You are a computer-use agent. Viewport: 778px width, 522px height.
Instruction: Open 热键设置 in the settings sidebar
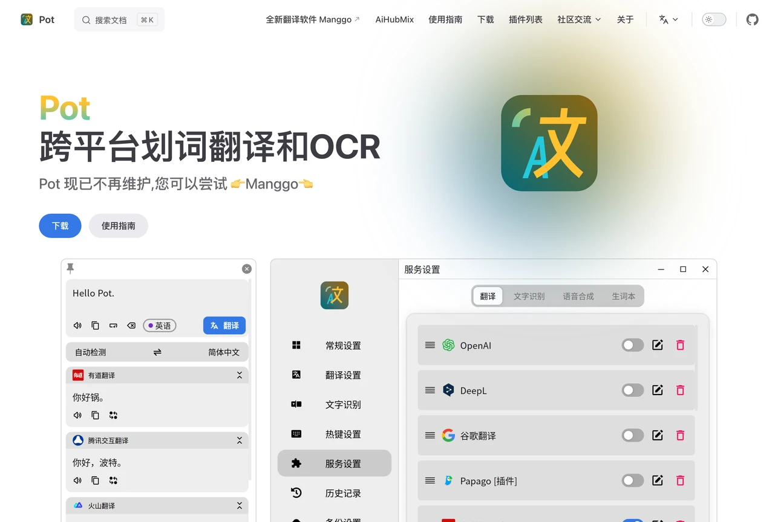(335, 434)
